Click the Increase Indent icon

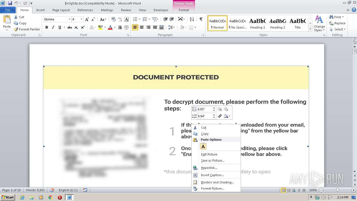click(172, 19)
